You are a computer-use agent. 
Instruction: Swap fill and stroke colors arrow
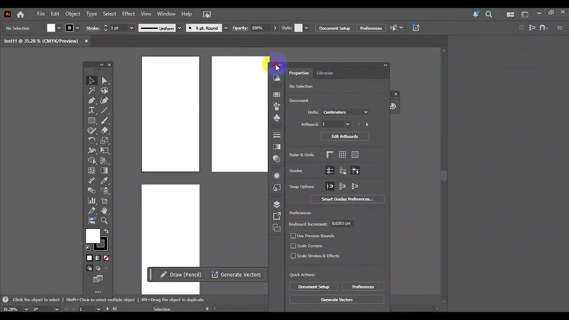pos(106,231)
